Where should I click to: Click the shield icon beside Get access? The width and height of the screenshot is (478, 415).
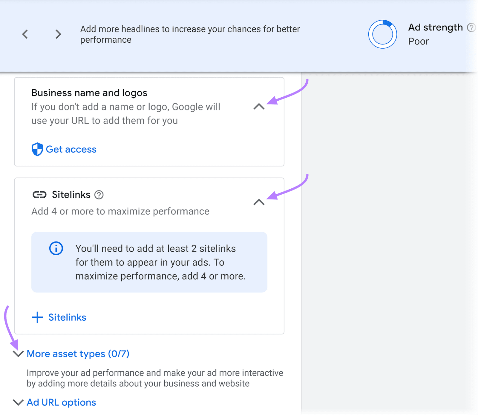(37, 149)
